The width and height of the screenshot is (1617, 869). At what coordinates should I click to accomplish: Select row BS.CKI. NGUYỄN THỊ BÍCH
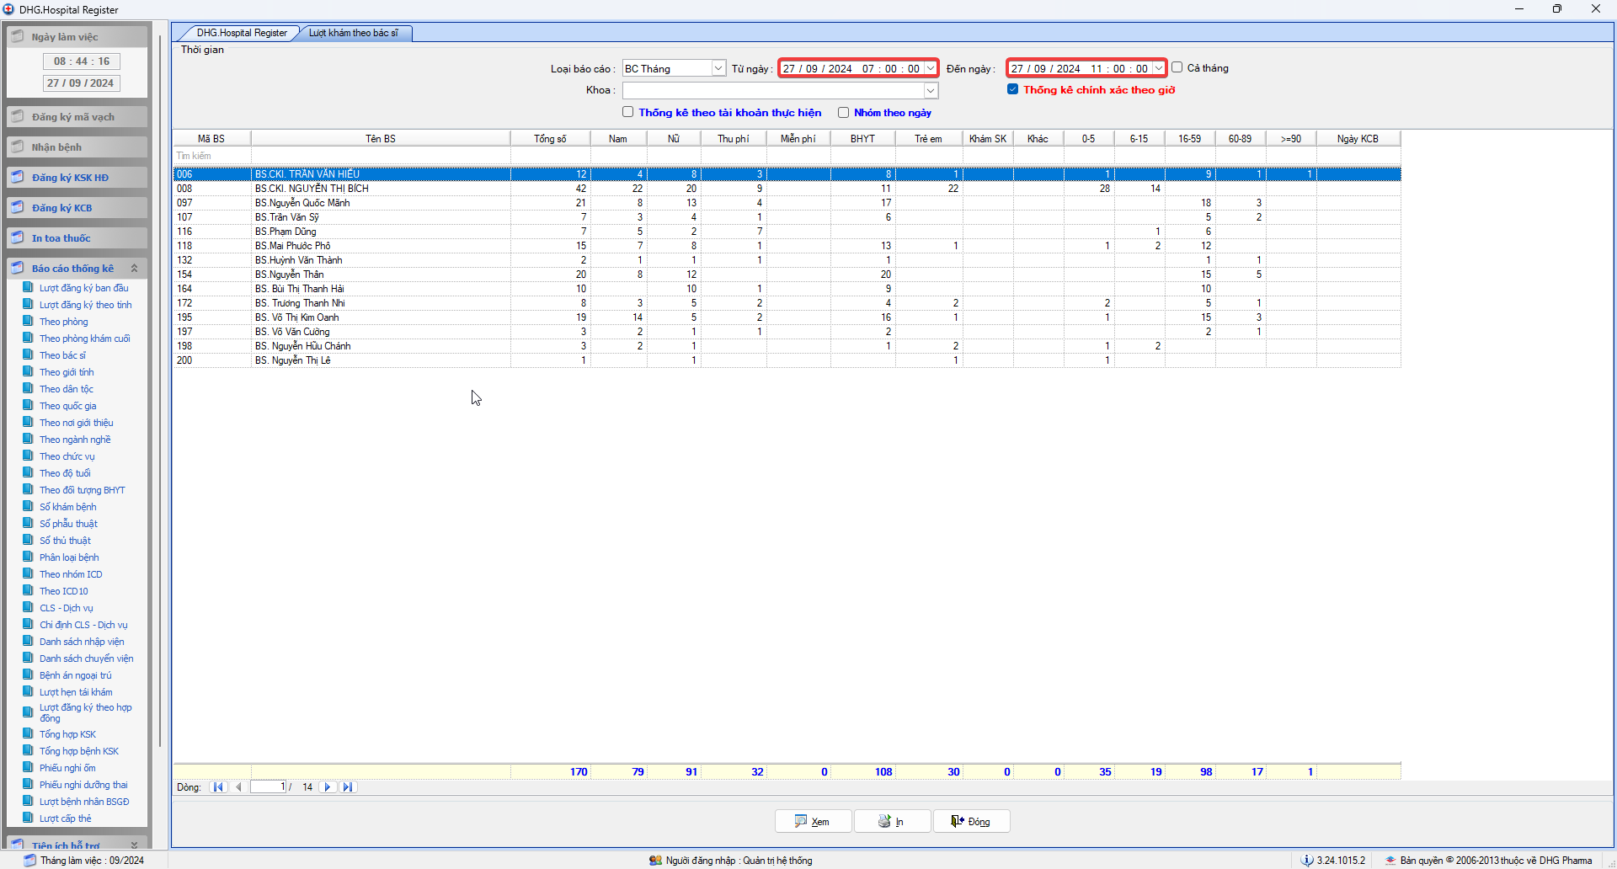click(x=787, y=189)
